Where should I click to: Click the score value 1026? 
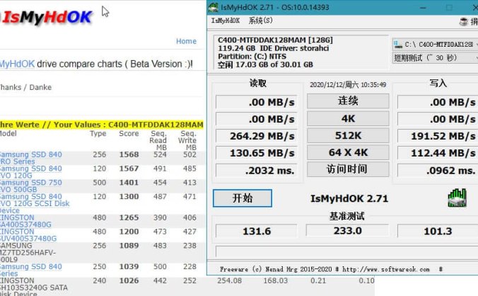[129, 280]
